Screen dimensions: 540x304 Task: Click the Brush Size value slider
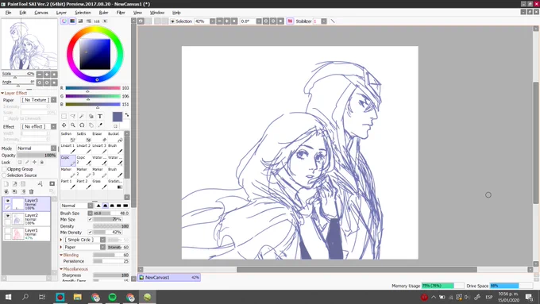111,213
